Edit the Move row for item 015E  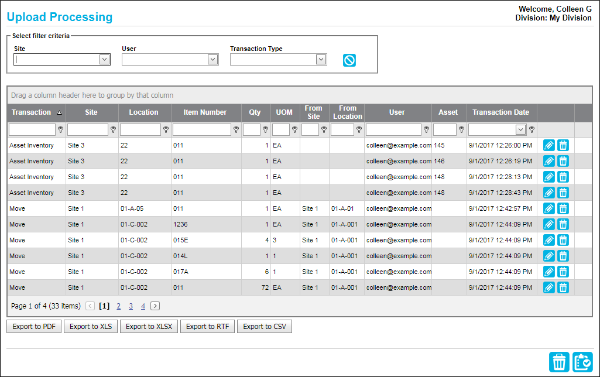coord(548,241)
